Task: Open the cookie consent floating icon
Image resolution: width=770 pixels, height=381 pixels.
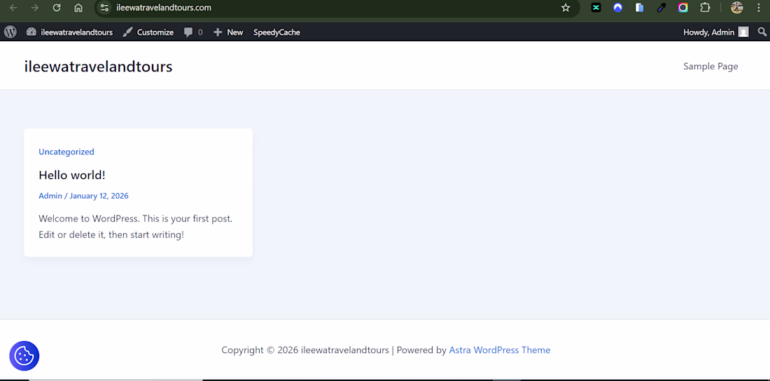Action: 24,356
